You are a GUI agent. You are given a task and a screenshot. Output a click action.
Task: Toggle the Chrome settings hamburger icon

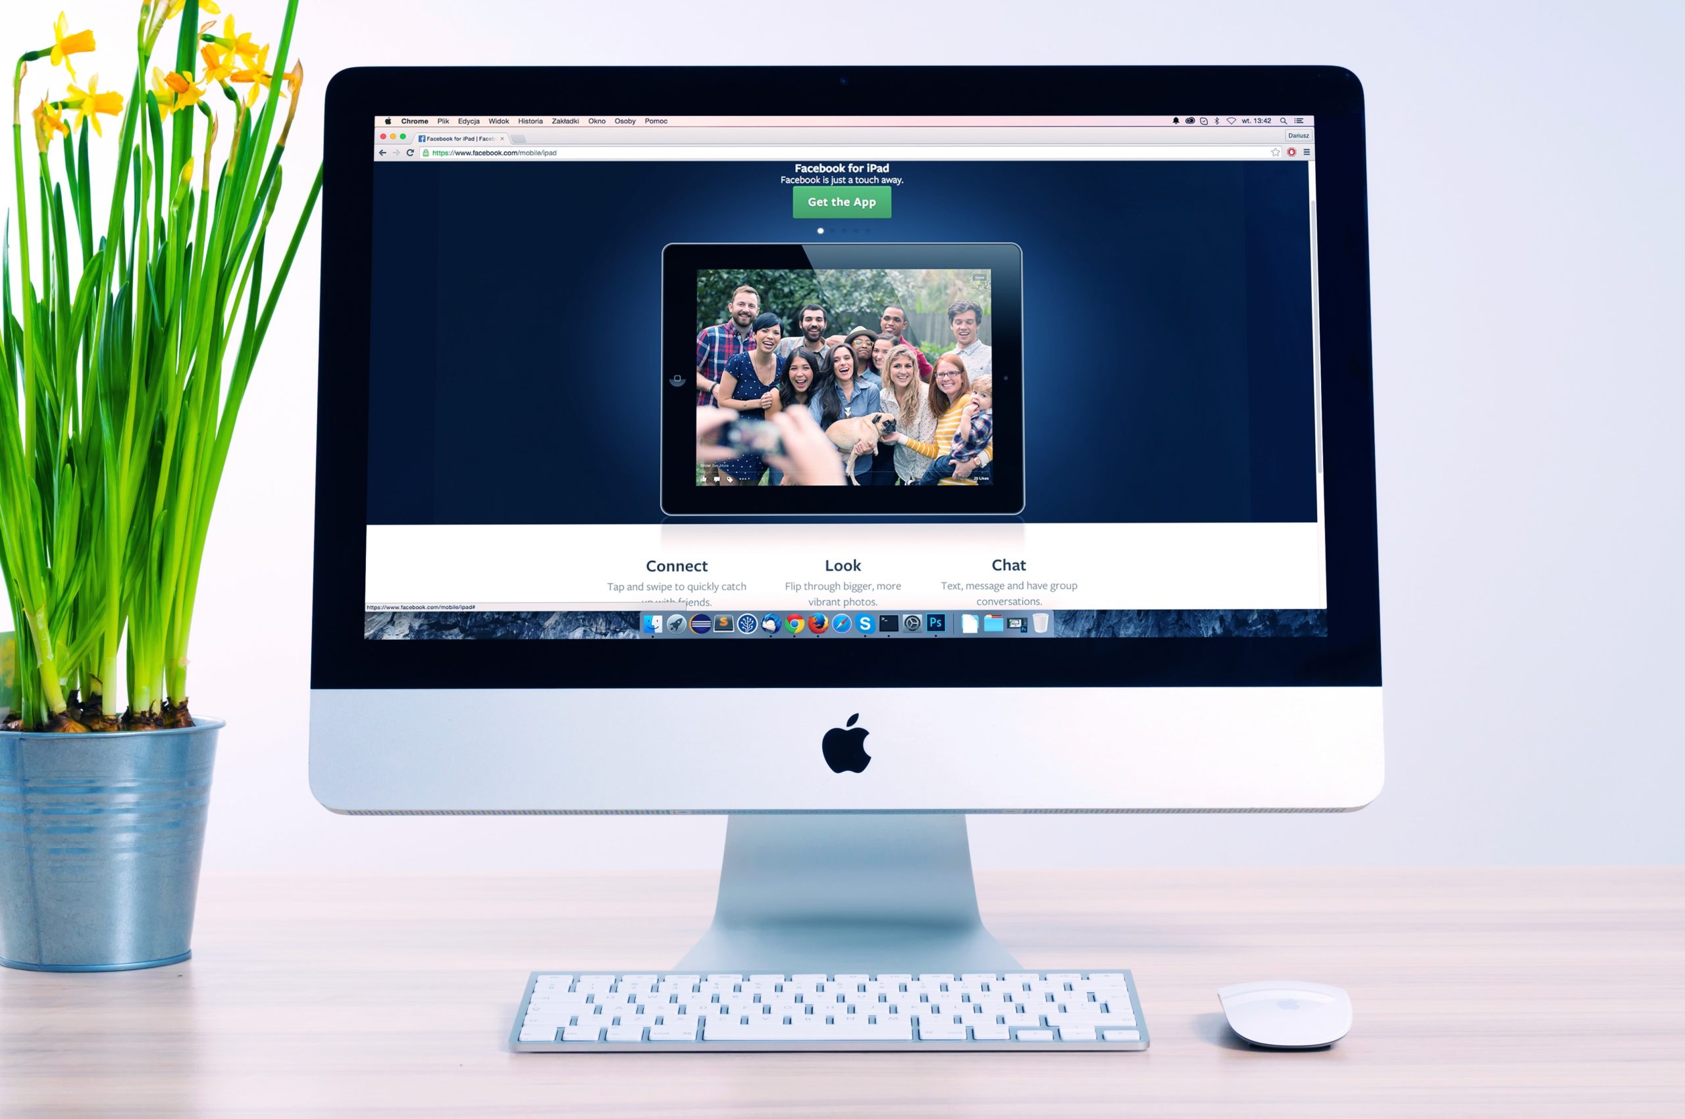(x=1307, y=153)
